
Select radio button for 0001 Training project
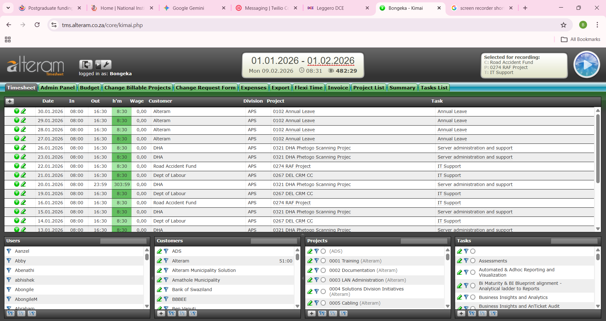click(323, 261)
